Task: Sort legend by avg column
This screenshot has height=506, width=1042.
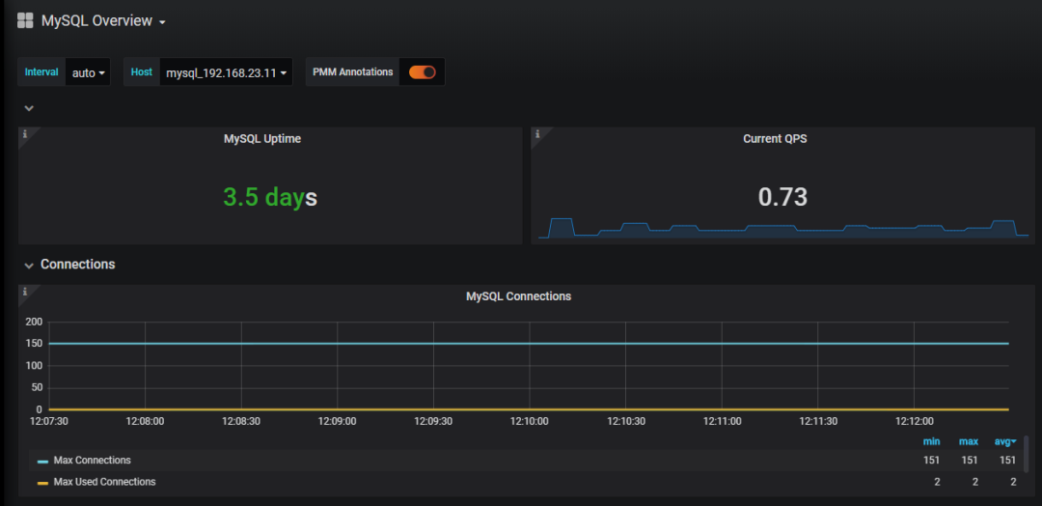Action: click(1004, 441)
